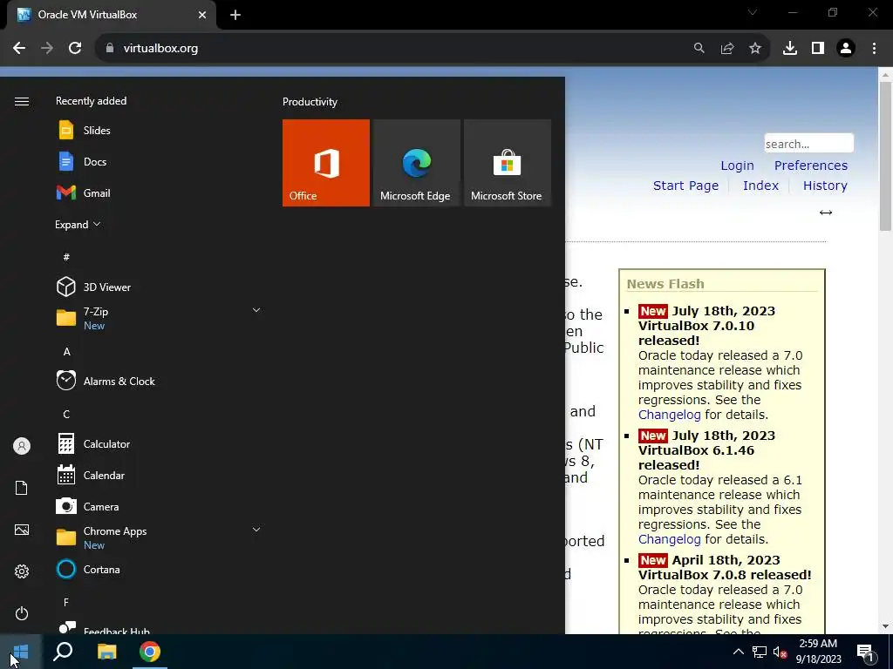Open Changelog link for VirtualBox 7.0.10
This screenshot has width=893, height=669.
click(x=669, y=415)
